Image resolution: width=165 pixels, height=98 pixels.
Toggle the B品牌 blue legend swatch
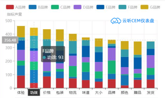[x=32, y=7]
